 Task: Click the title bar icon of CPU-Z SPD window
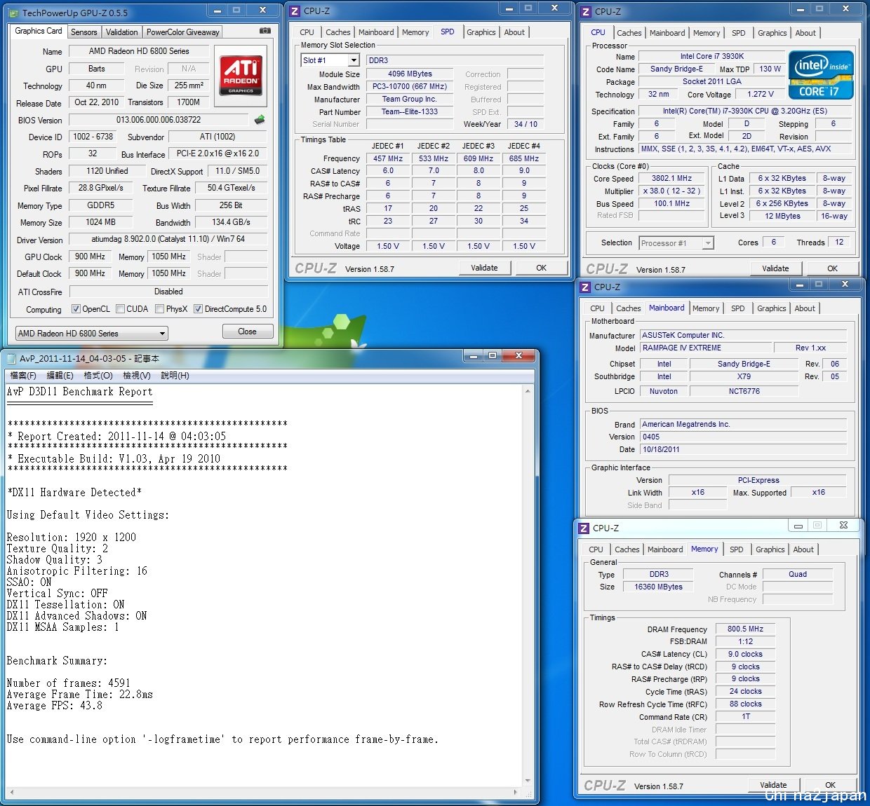pyautogui.click(x=295, y=11)
